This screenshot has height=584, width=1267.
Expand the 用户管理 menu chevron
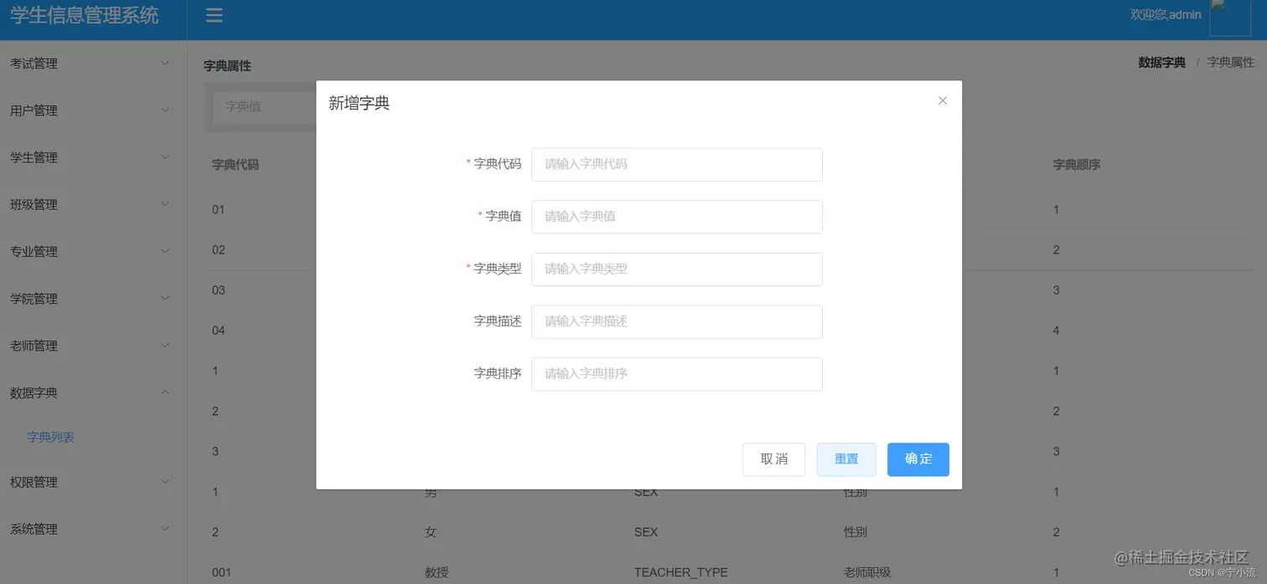coord(165,110)
